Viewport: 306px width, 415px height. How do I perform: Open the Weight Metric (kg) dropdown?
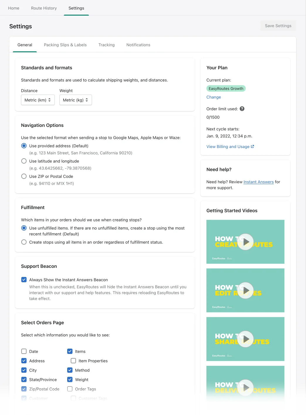[76, 100]
